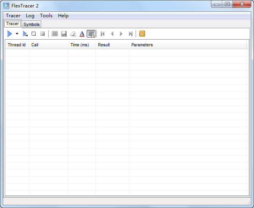Screen dimensions: 254x208
Task: Open the Help menu
Action: click(x=63, y=16)
